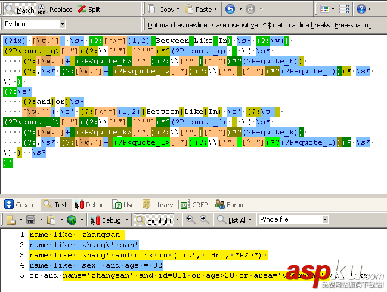The height and width of the screenshot is (292, 387).
Task: Click the blue Help question icon
Action: pos(361,9)
